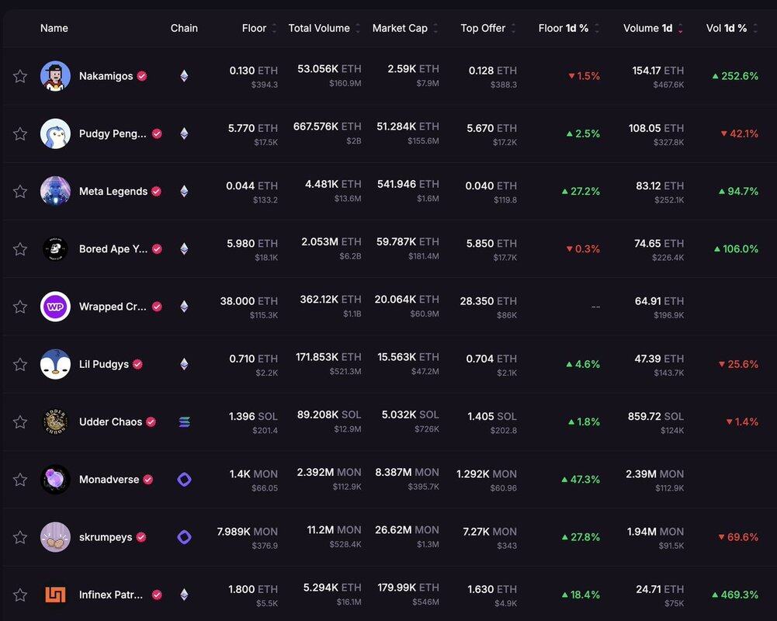777x621 pixels.
Task: Open the Meta Legends collection link
Action: coord(113,192)
